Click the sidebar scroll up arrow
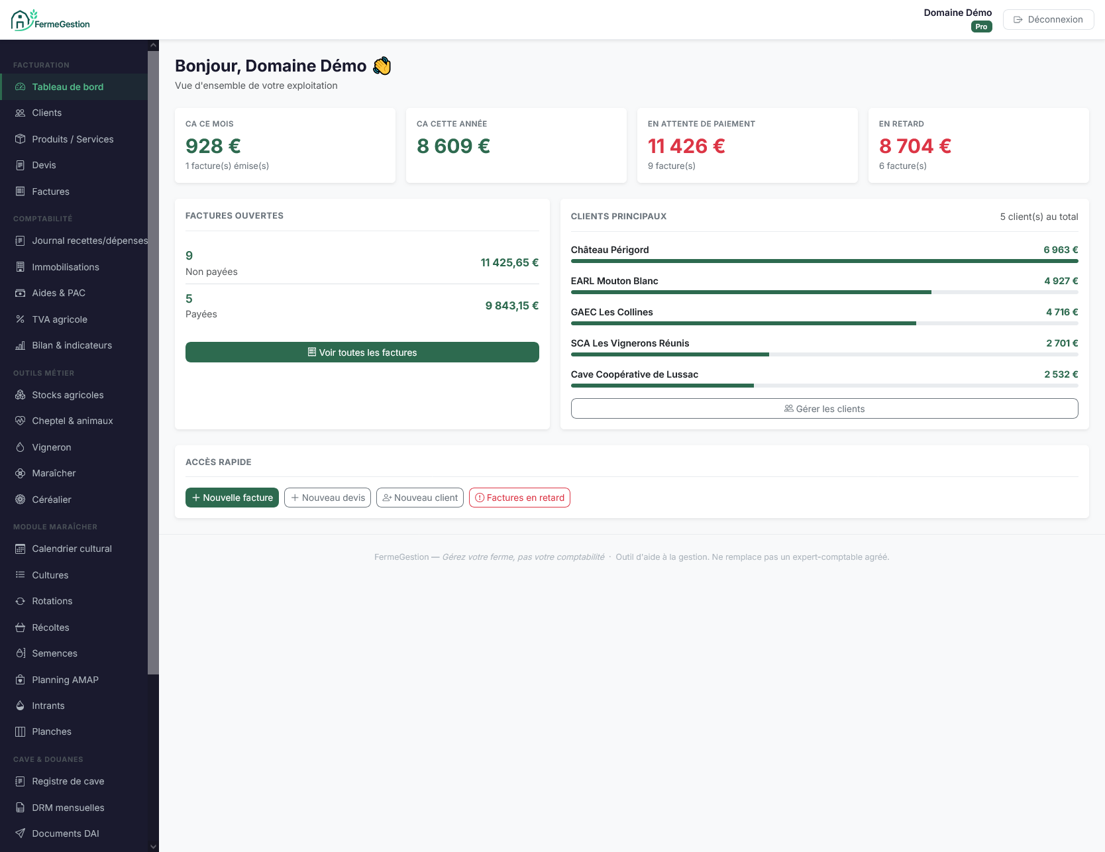 coord(153,45)
